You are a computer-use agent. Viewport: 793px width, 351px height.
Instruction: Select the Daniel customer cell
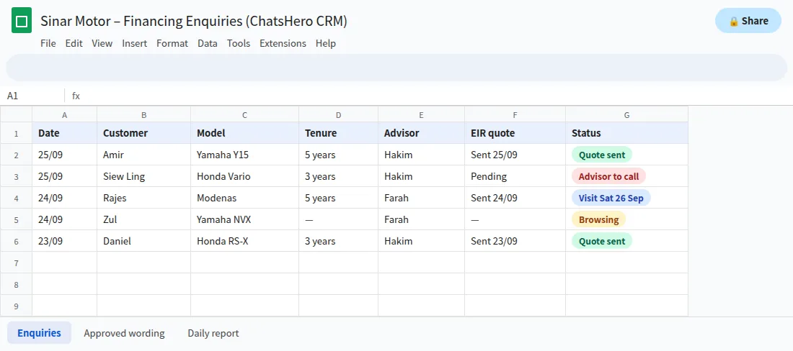click(144, 241)
